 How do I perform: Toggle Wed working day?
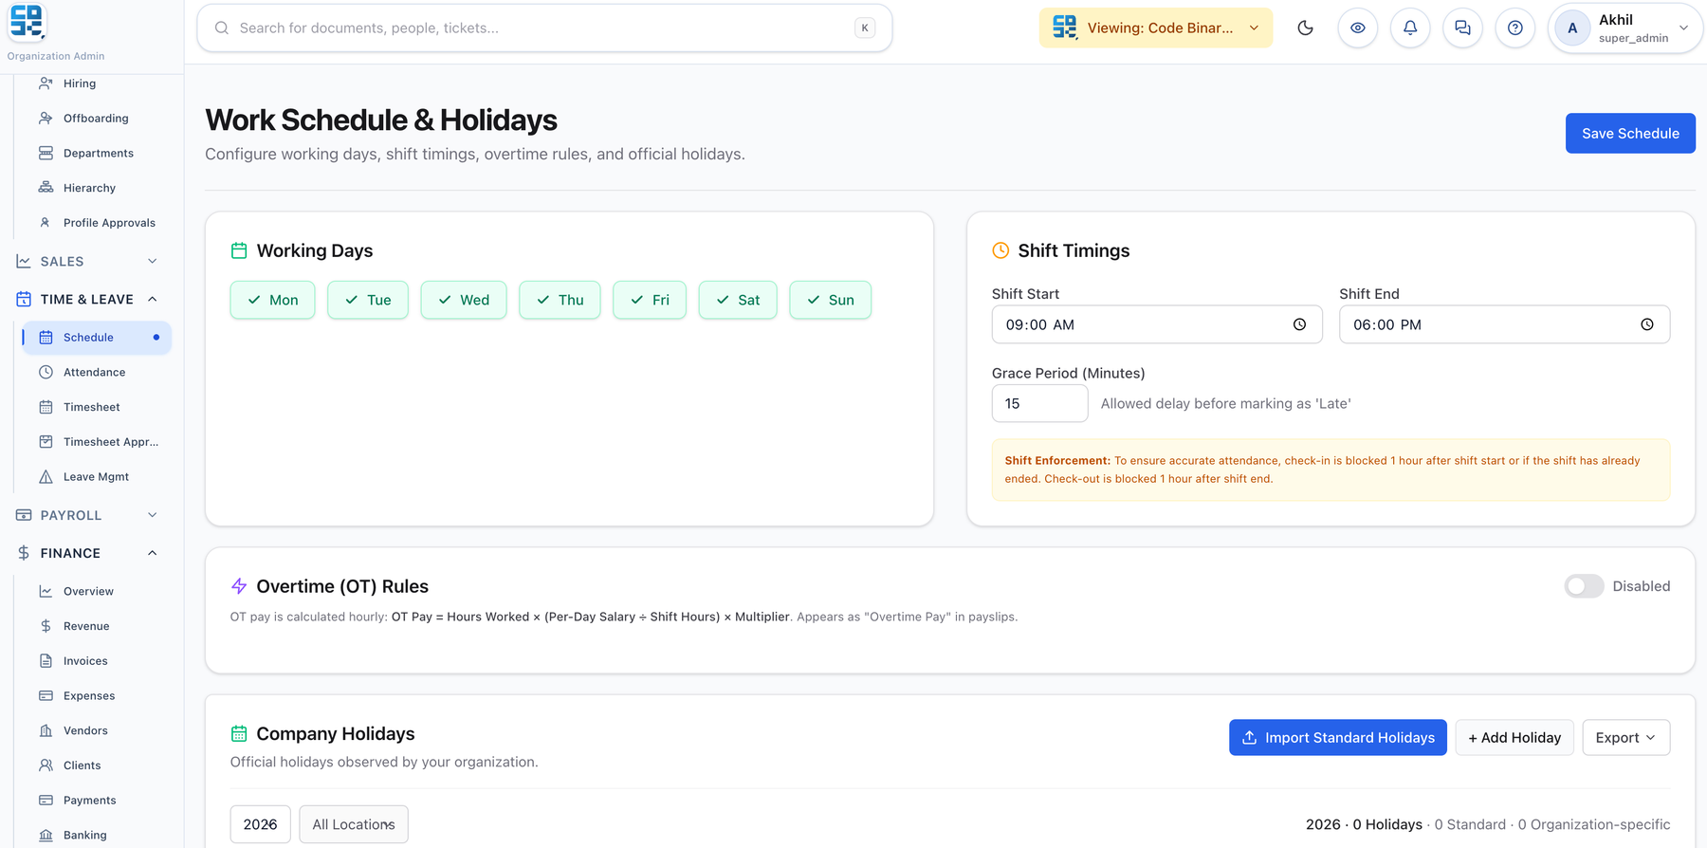464,300
